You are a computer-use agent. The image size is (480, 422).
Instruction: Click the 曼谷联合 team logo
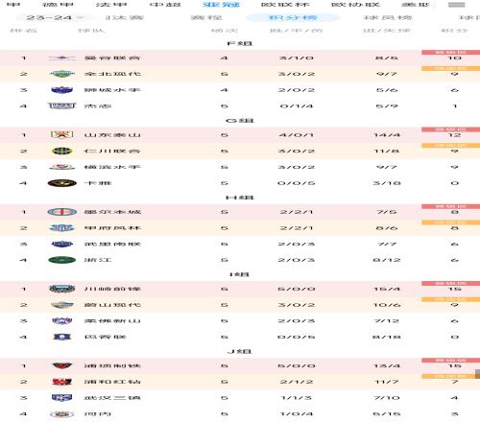coord(61,59)
